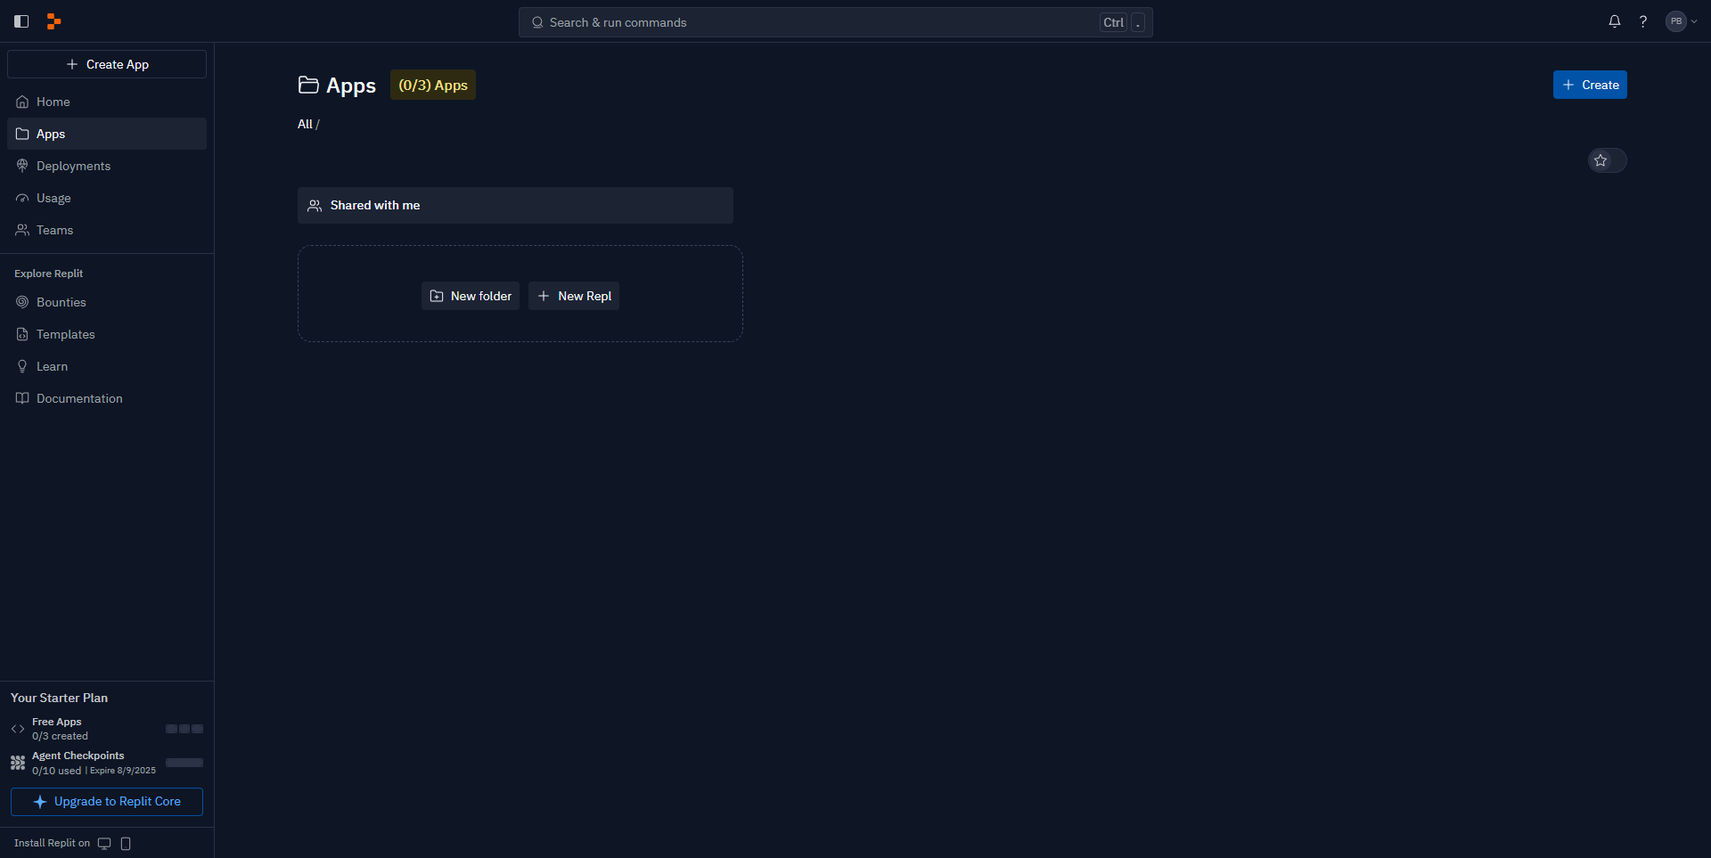Click the Replit logo icon
Image resolution: width=1711 pixels, height=858 pixels.
click(x=53, y=21)
